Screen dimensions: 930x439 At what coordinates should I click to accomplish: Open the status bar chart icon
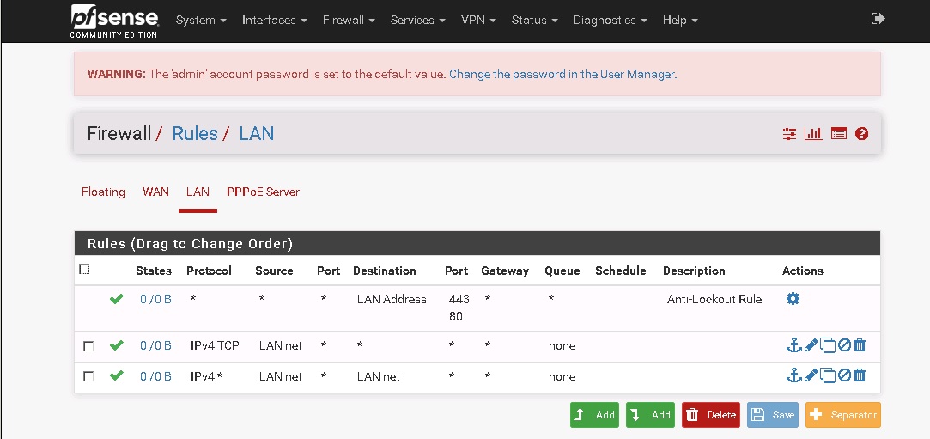(813, 134)
